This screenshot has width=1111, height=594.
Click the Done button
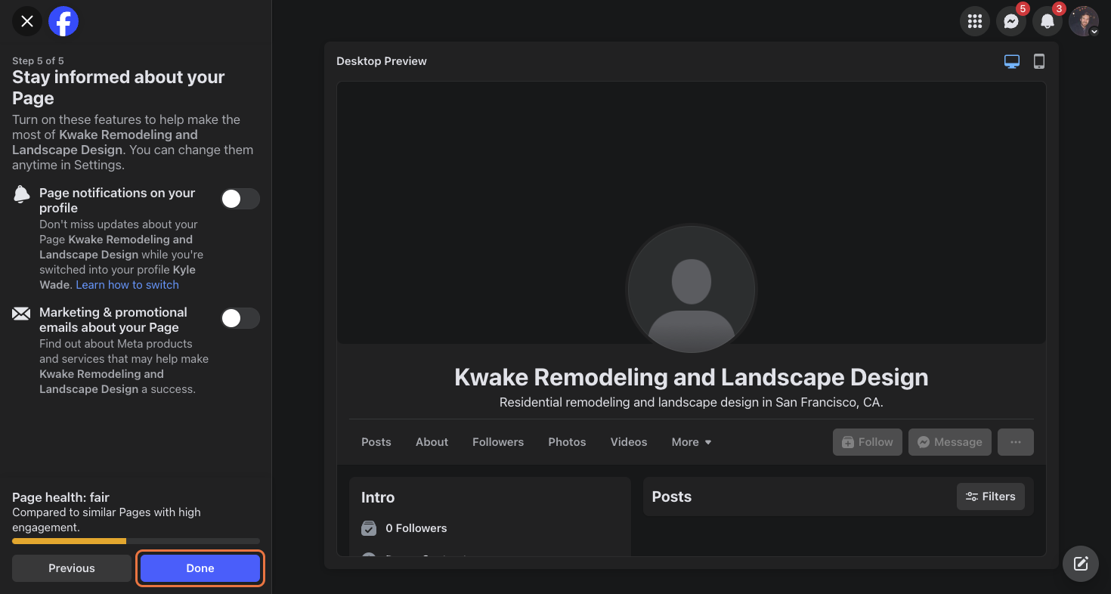click(200, 568)
